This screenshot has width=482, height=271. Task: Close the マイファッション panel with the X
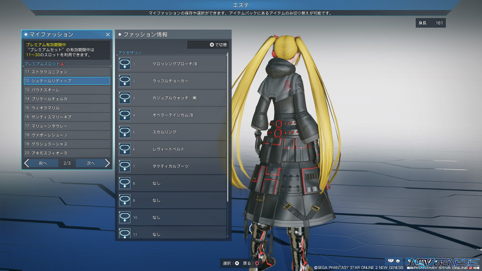[x=107, y=35]
